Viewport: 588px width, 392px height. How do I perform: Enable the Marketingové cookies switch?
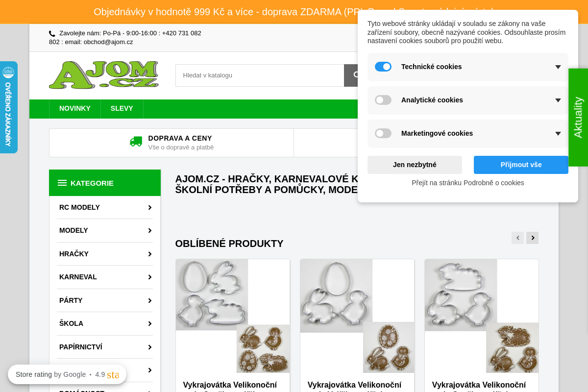[x=383, y=133]
